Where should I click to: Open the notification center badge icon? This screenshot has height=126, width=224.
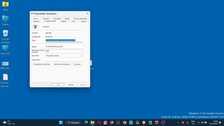pyautogui.click(x=220, y=122)
